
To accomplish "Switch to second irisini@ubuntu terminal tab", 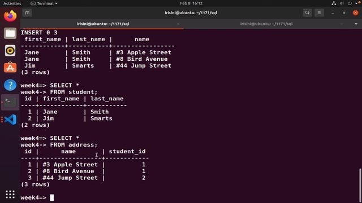I will [x=266, y=24].
